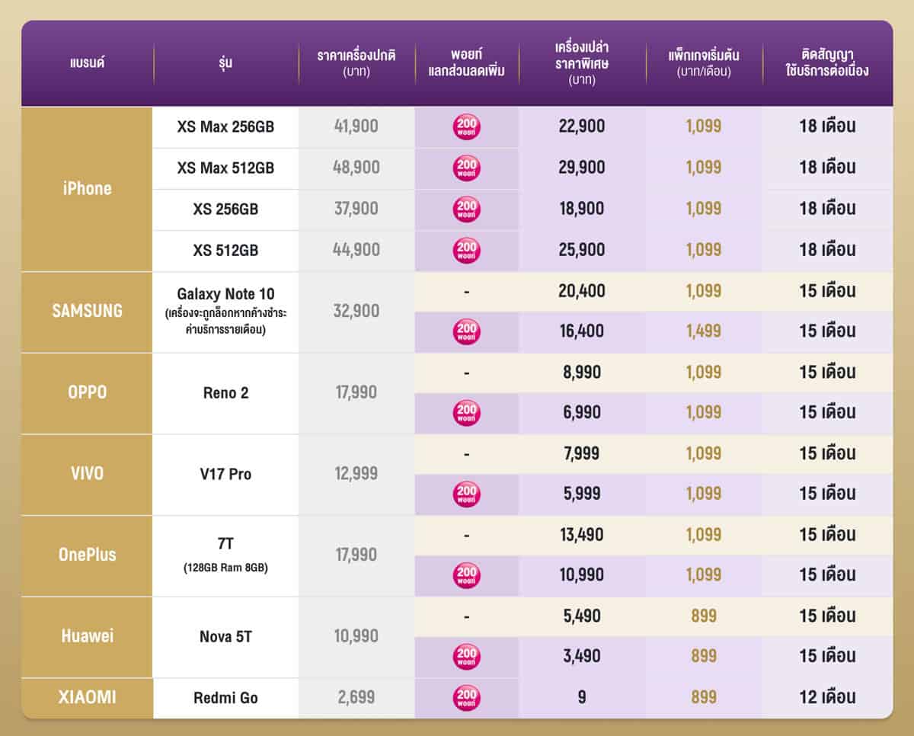Image resolution: width=914 pixels, height=736 pixels.
Task: Click the 200 points badge beside price 5,999
Action: pyautogui.click(x=467, y=494)
